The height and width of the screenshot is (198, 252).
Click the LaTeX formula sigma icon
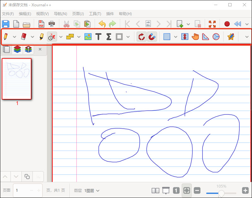[108, 37]
